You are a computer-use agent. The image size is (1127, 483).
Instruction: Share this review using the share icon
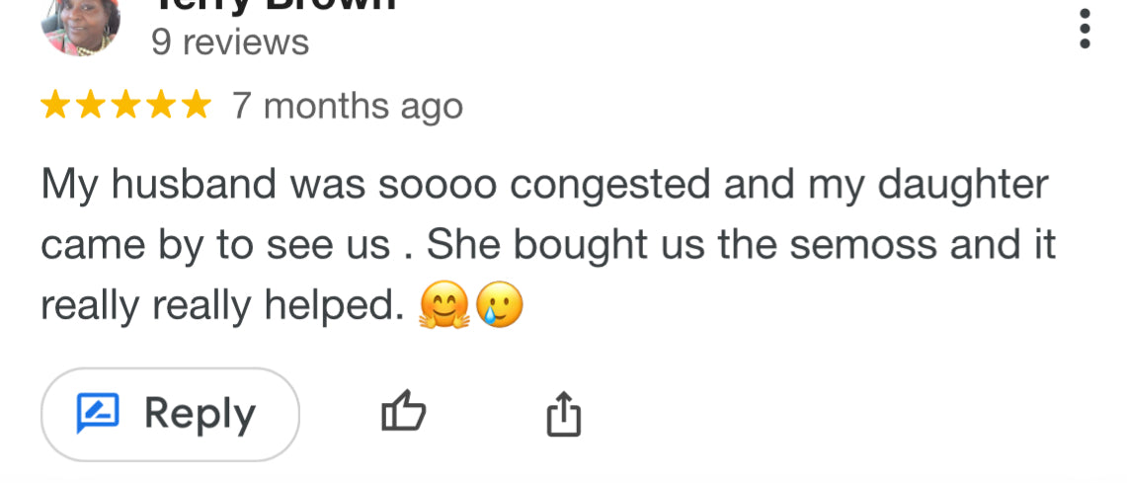pyautogui.click(x=564, y=413)
